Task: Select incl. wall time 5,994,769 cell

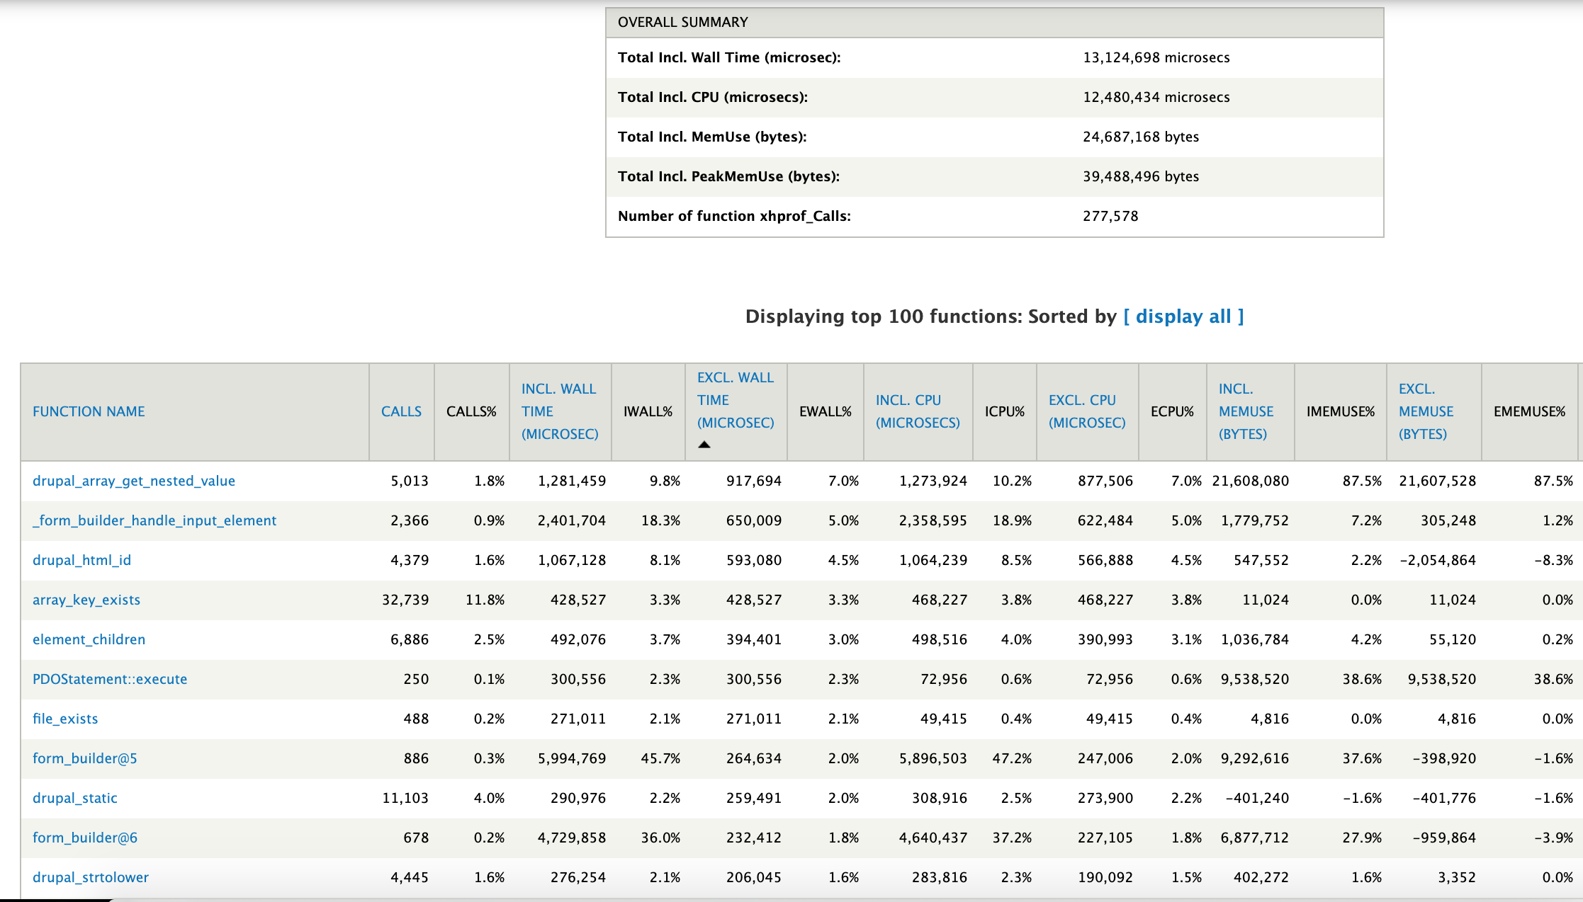Action: click(x=572, y=758)
